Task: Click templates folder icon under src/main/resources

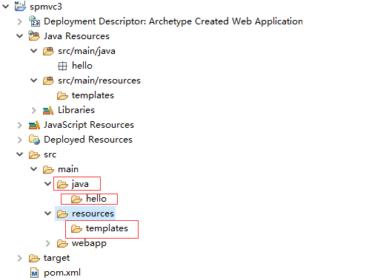Action: click(62, 95)
